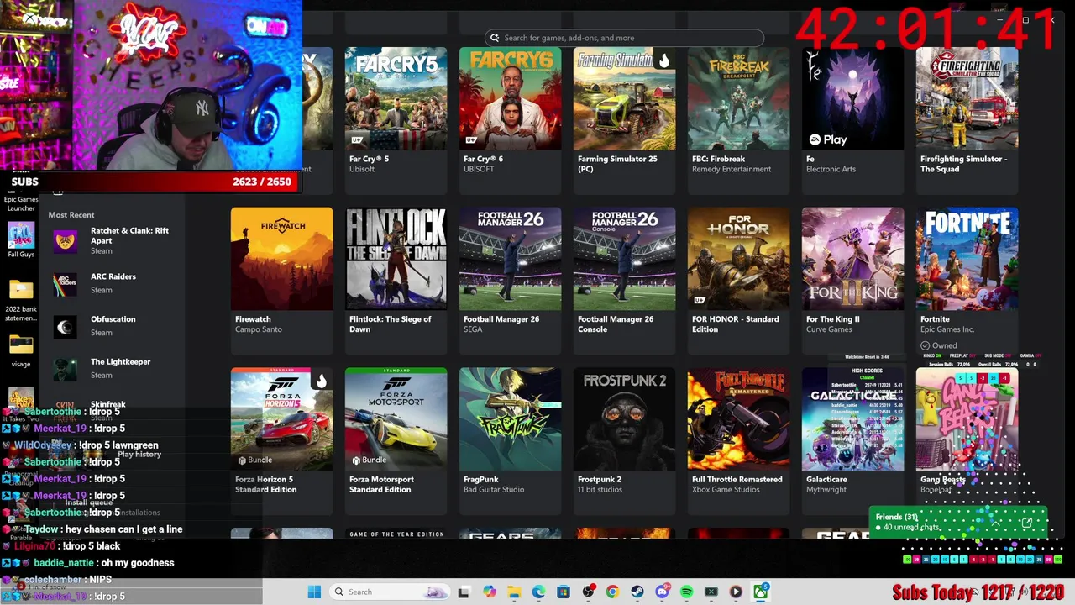This screenshot has height=605, width=1075.
Task: Open the FragPunk game tile
Action: [510, 441]
